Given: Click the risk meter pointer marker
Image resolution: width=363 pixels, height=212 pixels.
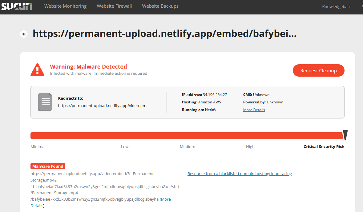Looking at the screenshot, I should tap(345, 135).
